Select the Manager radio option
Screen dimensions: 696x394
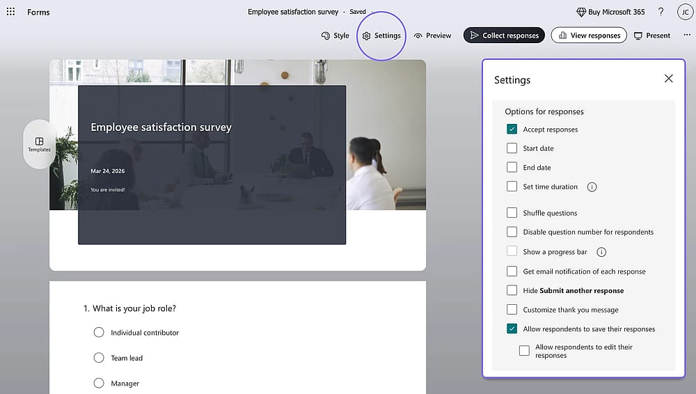(x=99, y=383)
